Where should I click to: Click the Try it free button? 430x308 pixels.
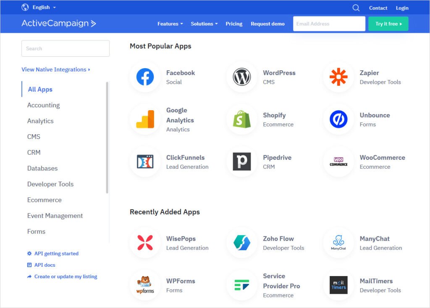388,24
